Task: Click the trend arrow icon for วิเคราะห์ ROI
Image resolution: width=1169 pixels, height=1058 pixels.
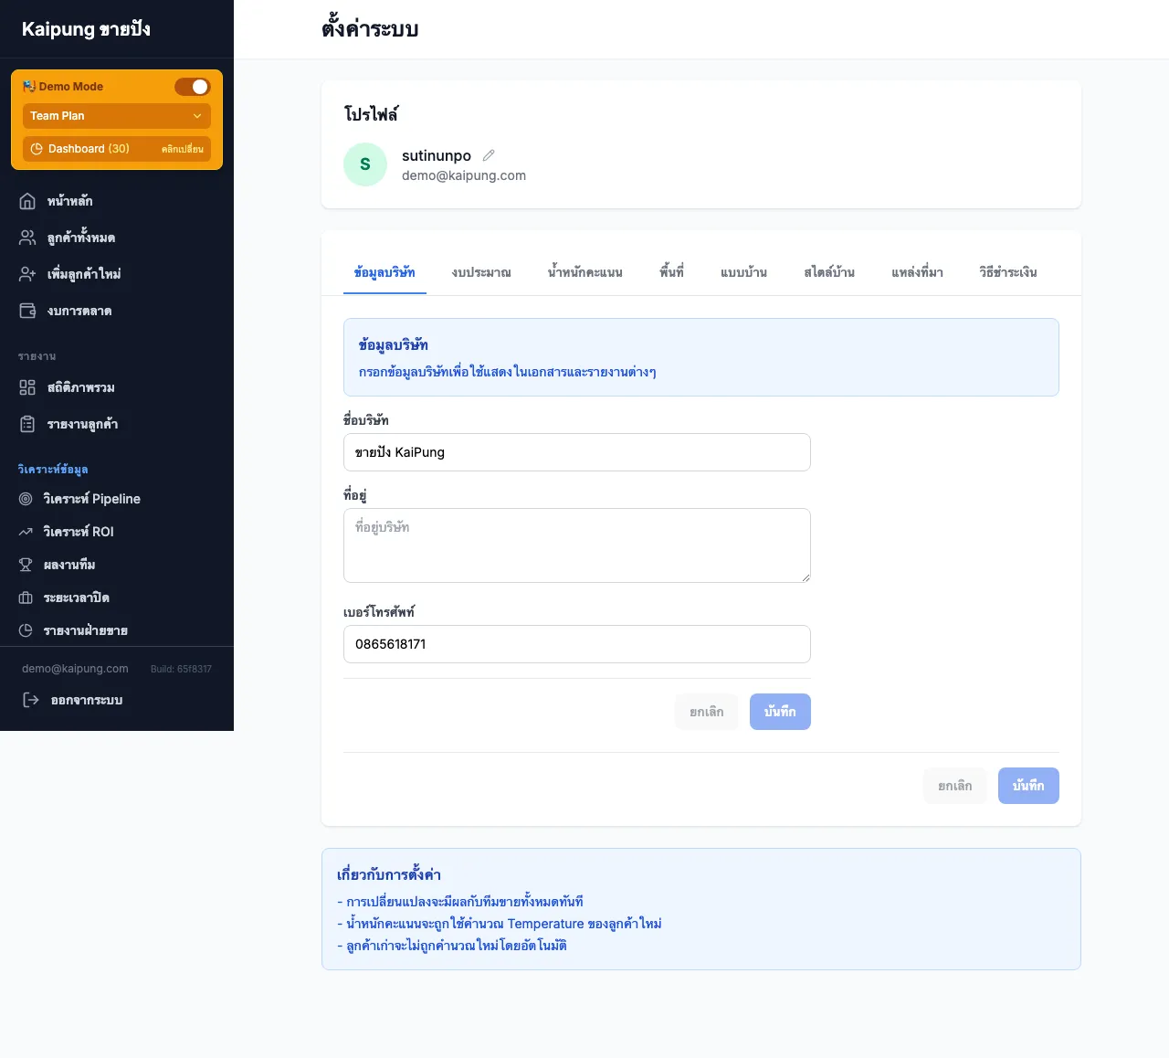Action: [x=26, y=532]
